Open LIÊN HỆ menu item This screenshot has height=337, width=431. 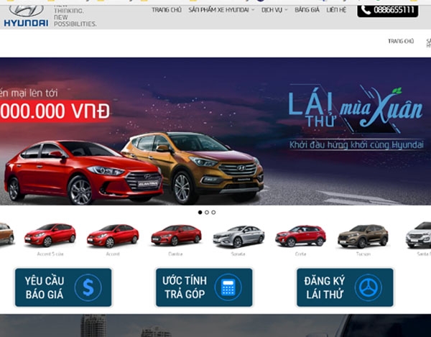[336, 10]
